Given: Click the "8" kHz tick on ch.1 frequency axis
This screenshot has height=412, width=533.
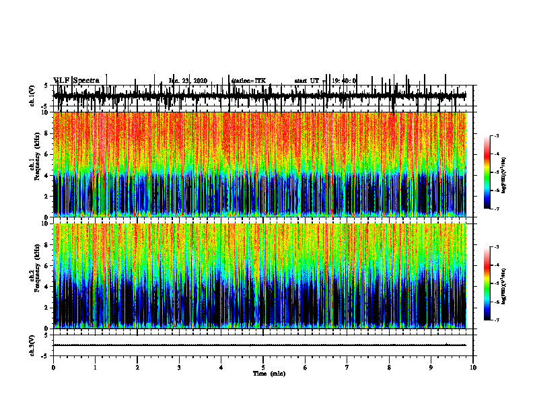Looking at the screenshot, I should 47,133.
